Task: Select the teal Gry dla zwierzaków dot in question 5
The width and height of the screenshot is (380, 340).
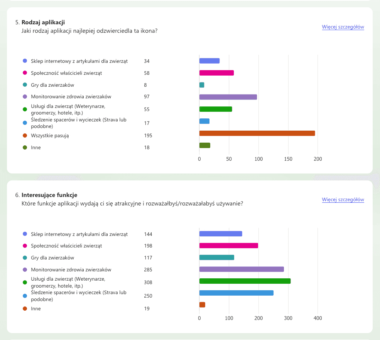Action: click(x=25, y=85)
